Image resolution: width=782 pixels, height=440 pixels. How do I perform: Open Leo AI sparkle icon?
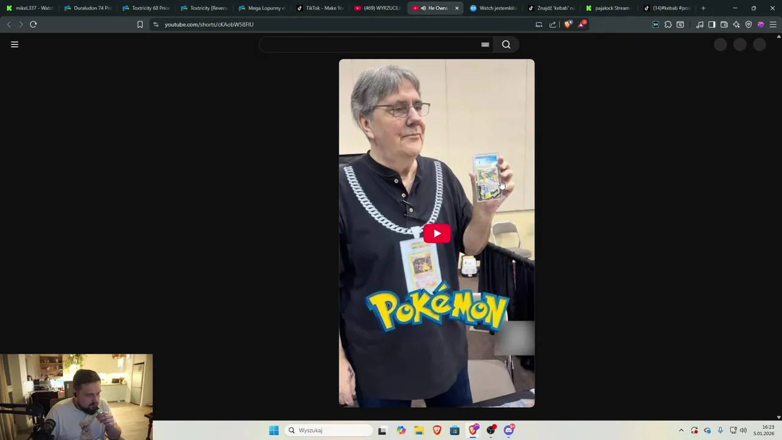[x=736, y=24]
